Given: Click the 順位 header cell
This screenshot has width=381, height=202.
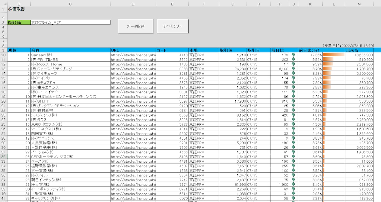Looking at the screenshot, I should [x=19, y=50].
